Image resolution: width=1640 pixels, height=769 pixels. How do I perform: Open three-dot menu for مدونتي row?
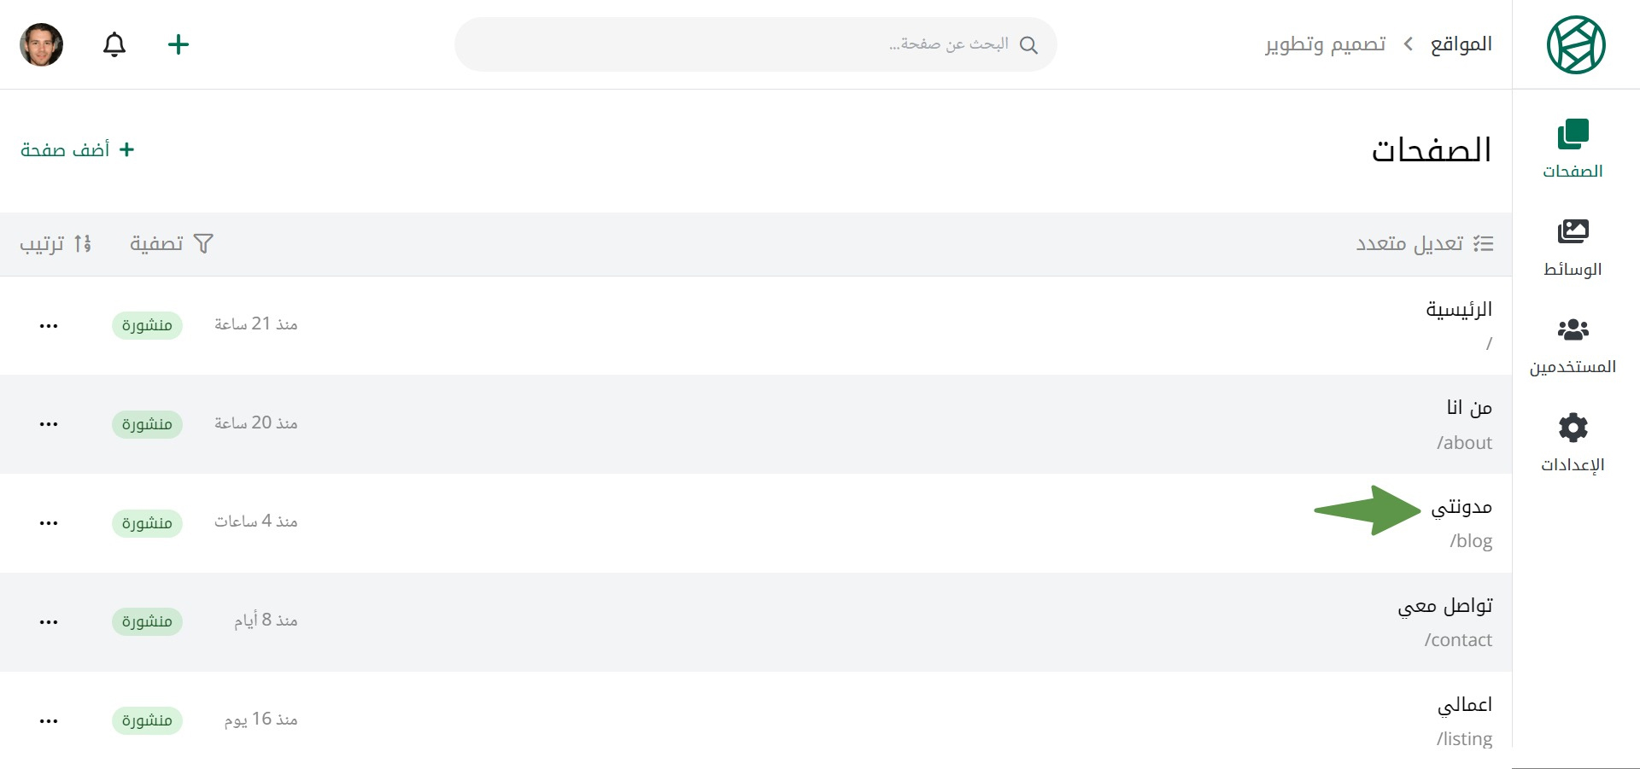pyautogui.click(x=49, y=523)
